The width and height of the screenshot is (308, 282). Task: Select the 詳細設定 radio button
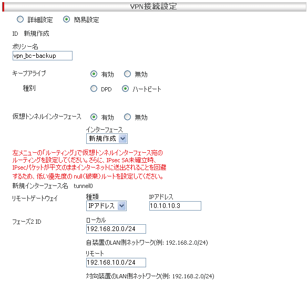[x=20, y=19]
